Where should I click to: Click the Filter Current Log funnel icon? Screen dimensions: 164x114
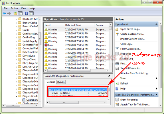117,49
